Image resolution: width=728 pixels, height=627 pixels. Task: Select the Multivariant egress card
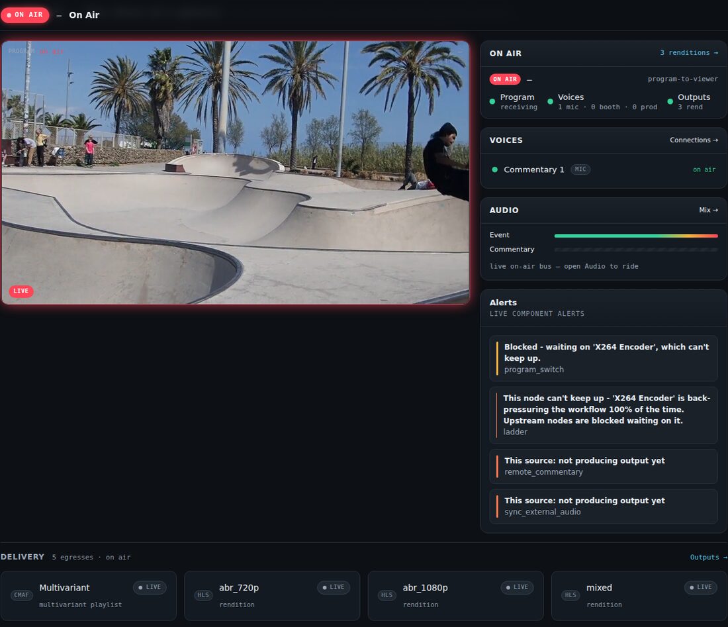point(89,595)
